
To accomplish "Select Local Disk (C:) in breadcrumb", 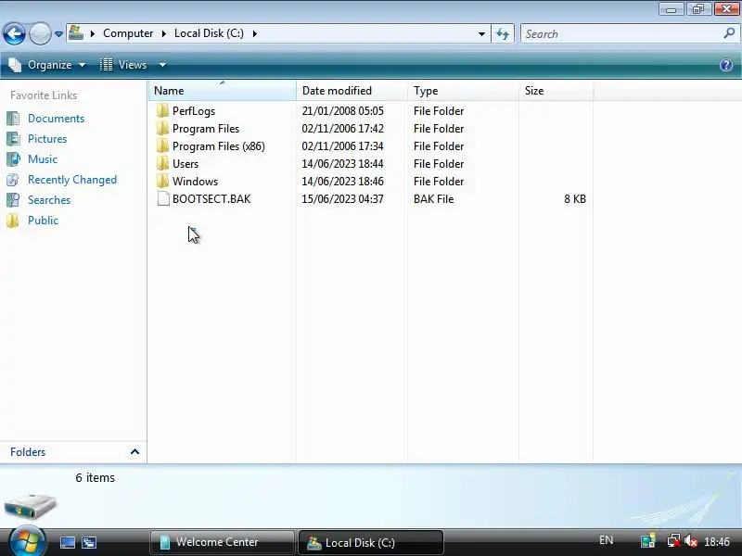I will [x=209, y=33].
